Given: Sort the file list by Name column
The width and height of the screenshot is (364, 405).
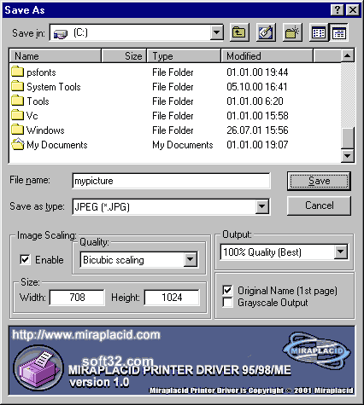Looking at the screenshot, I should 56,55.
